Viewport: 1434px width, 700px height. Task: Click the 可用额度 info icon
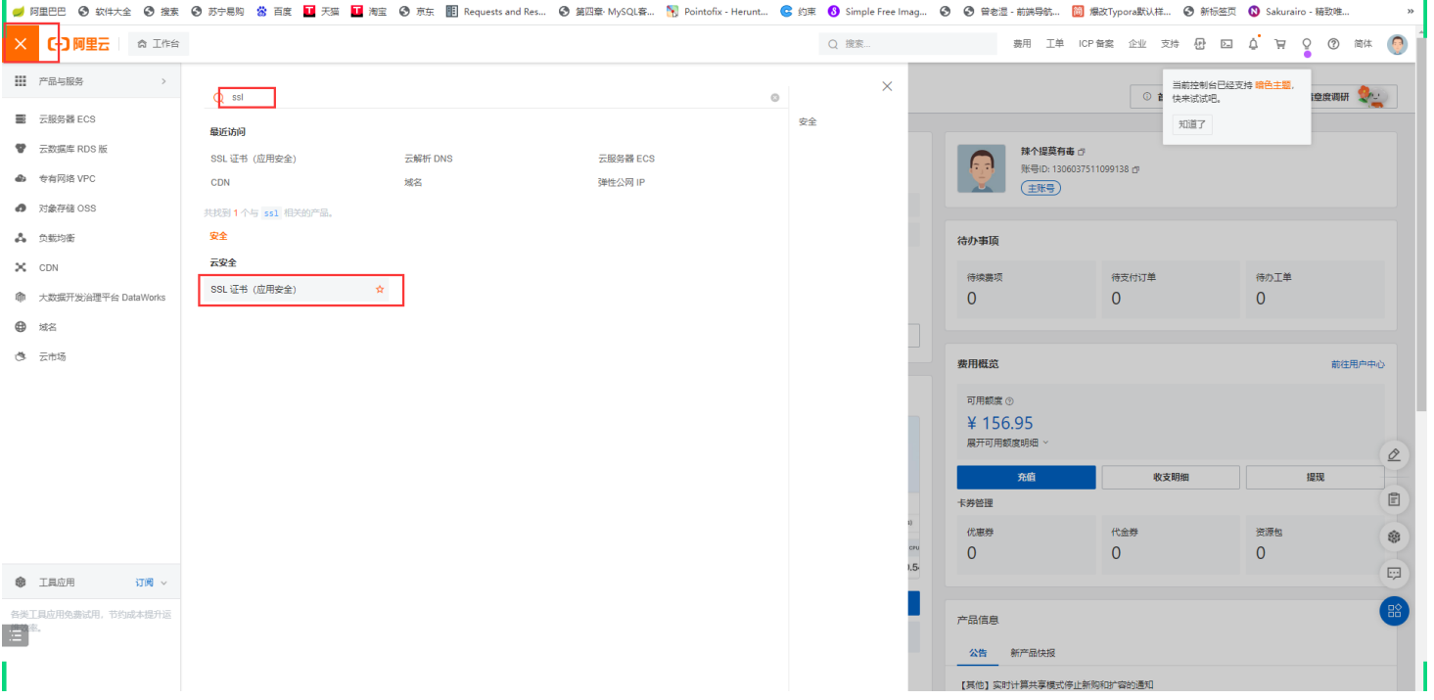tap(1010, 401)
